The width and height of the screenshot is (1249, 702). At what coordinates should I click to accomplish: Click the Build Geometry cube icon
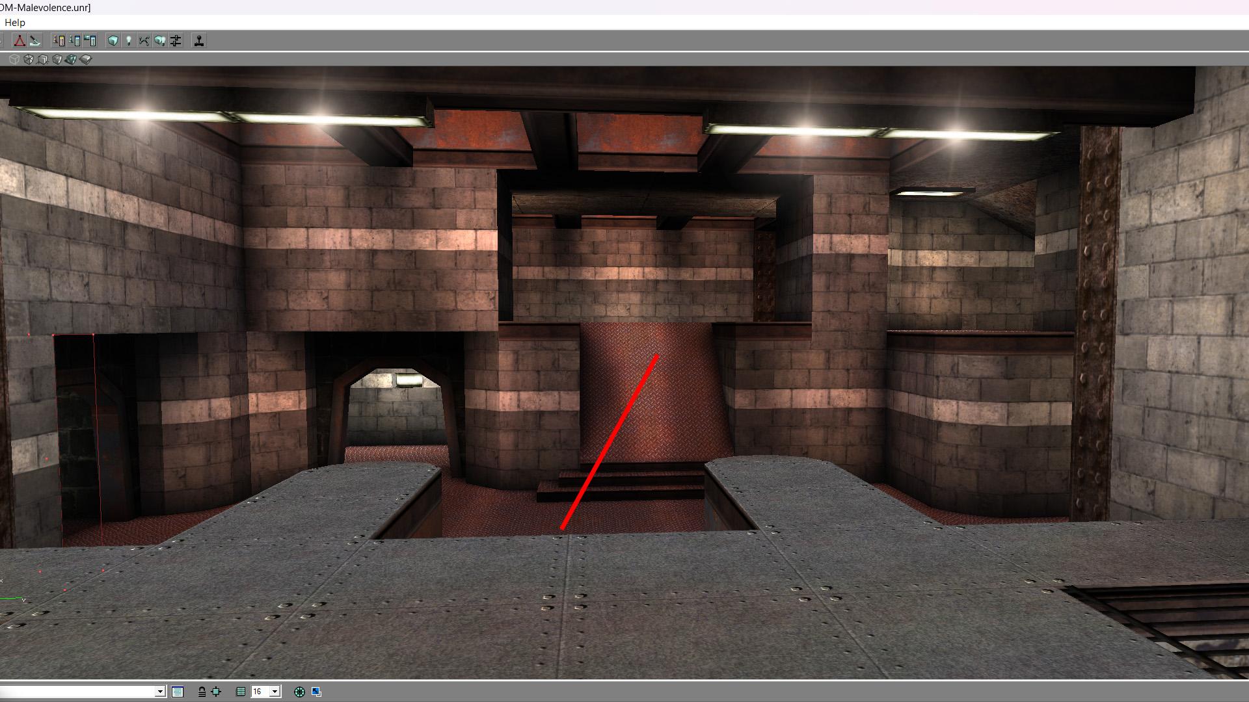click(113, 41)
